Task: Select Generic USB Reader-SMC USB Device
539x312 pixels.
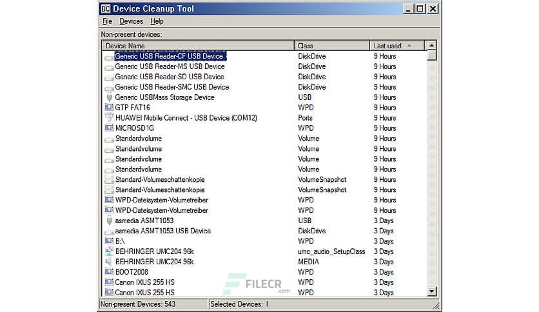Action: click(x=172, y=87)
